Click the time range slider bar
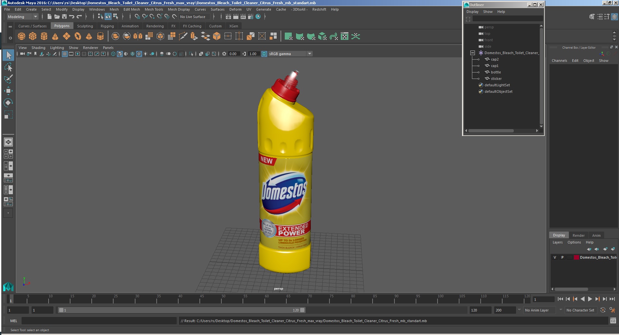This screenshot has height=335, width=619. pyautogui.click(x=182, y=310)
